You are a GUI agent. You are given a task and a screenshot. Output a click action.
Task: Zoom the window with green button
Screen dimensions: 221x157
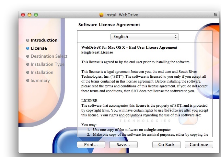point(36,15)
